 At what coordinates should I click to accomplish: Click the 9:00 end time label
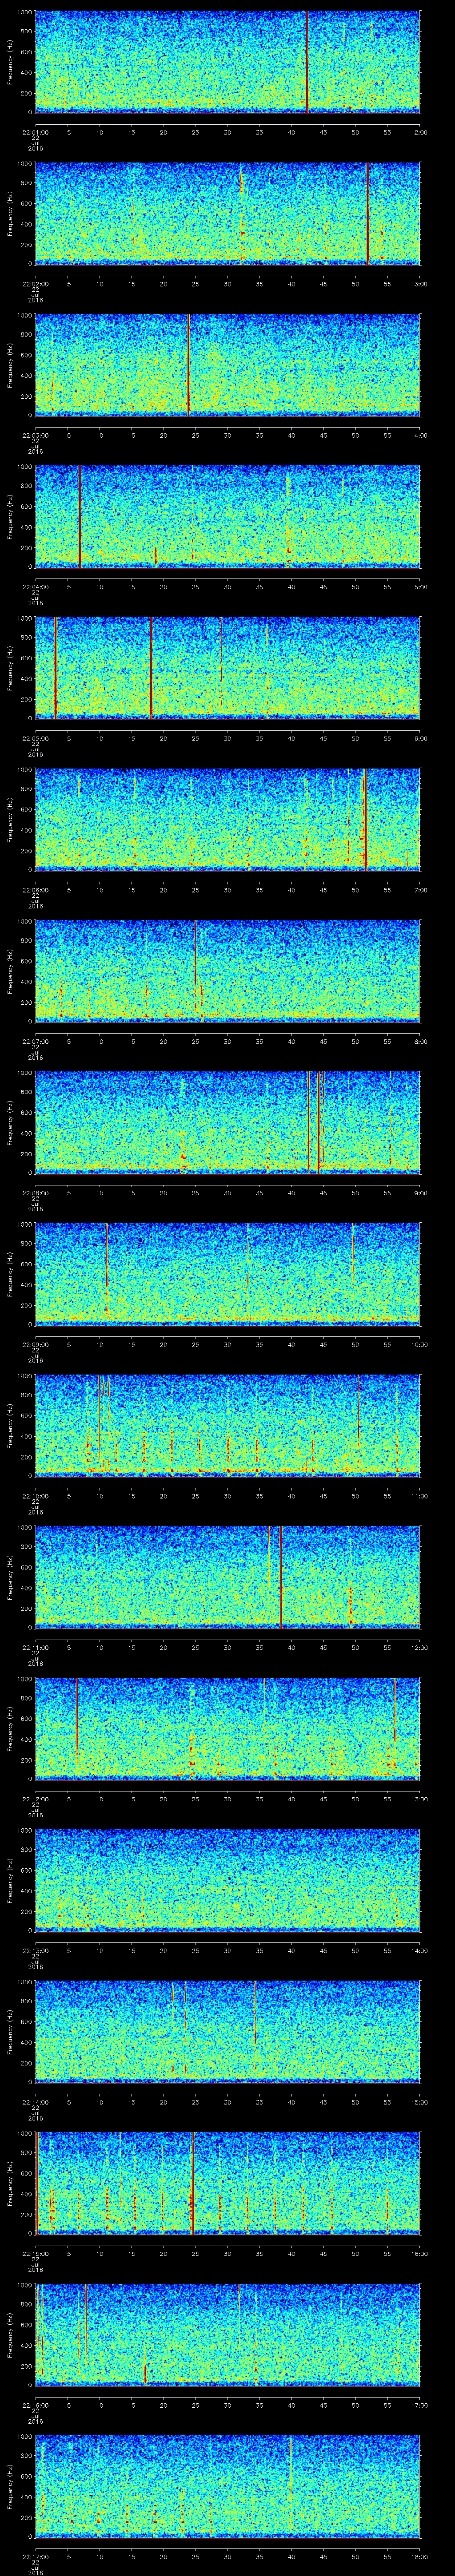tap(420, 1192)
